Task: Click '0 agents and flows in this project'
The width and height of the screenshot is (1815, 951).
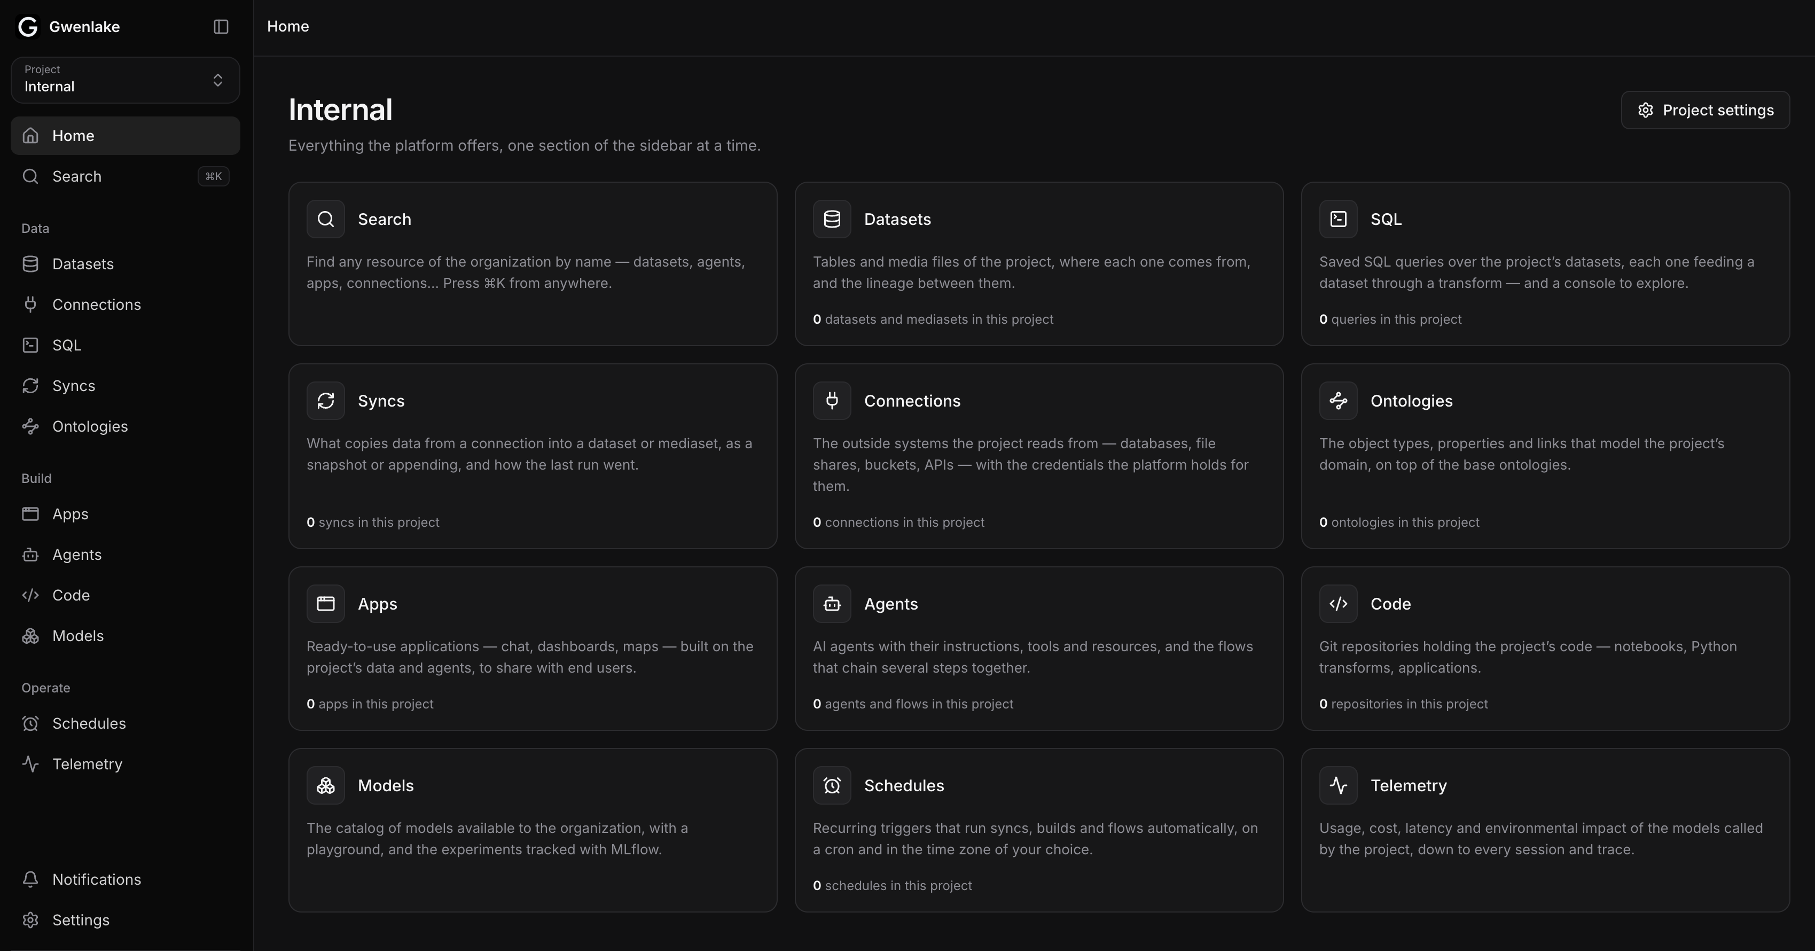Action: click(x=913, y=704)
